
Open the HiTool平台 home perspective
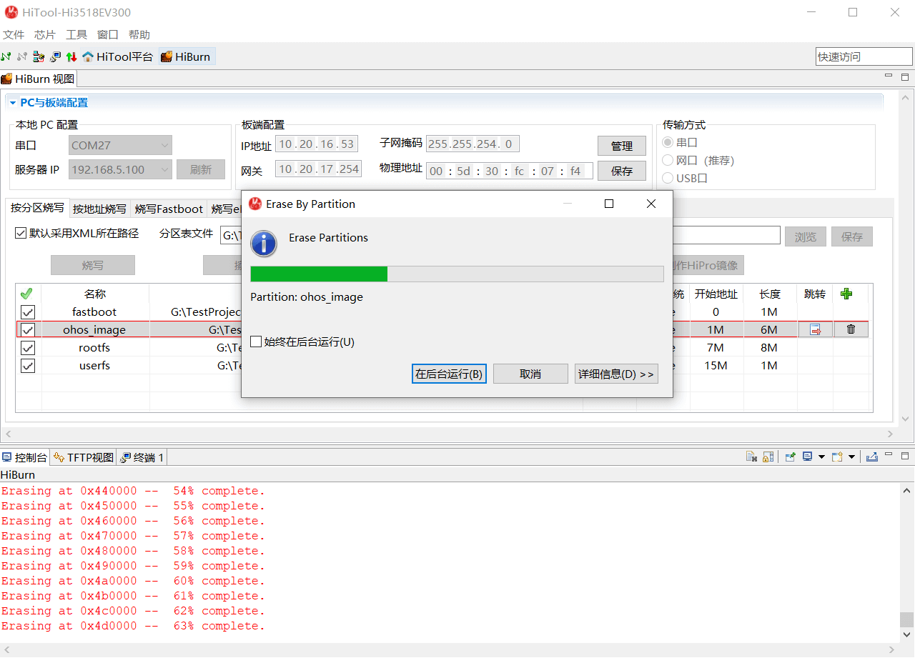tap(118, 56)
